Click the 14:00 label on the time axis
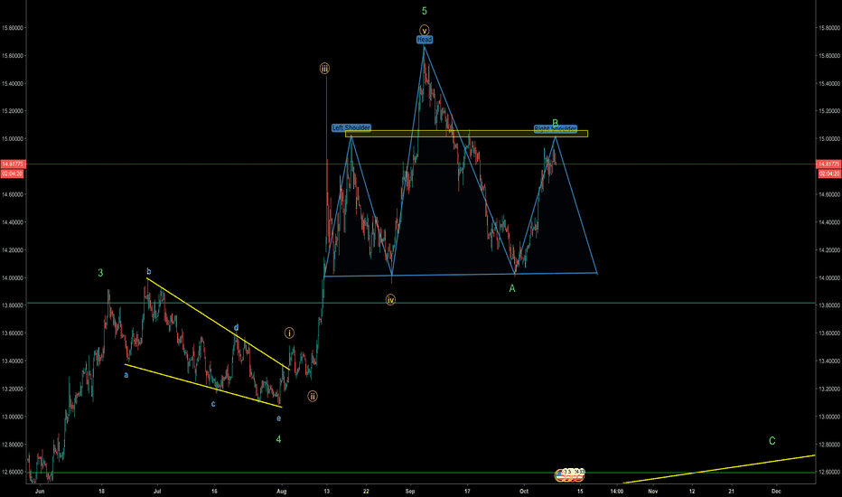 [x=616, y=491]
